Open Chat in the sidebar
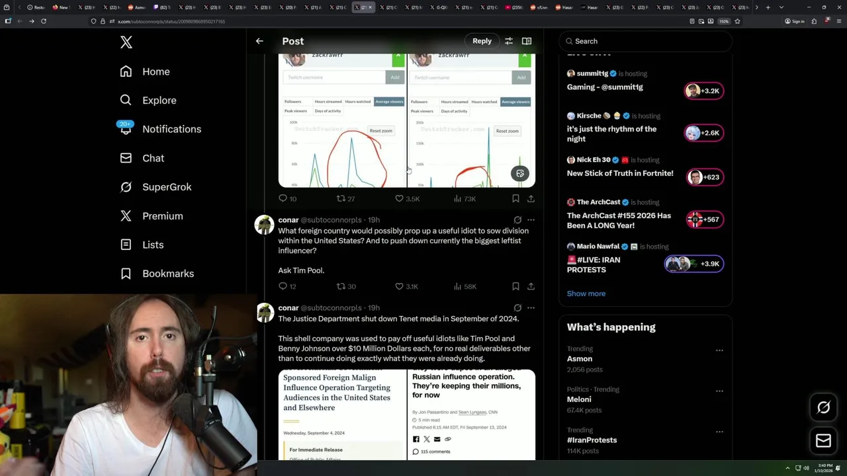 click(x=142, y=158)
